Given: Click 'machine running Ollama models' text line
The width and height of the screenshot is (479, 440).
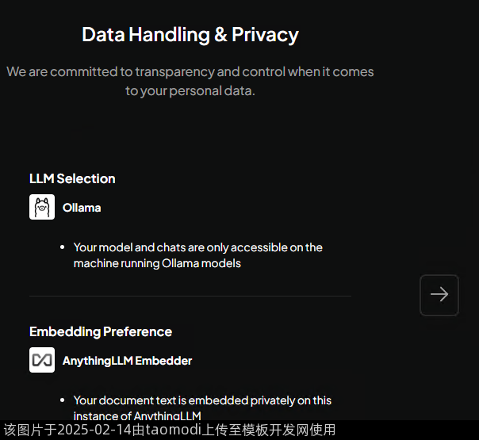Looking at the screenshot, I should pos(157,263).
